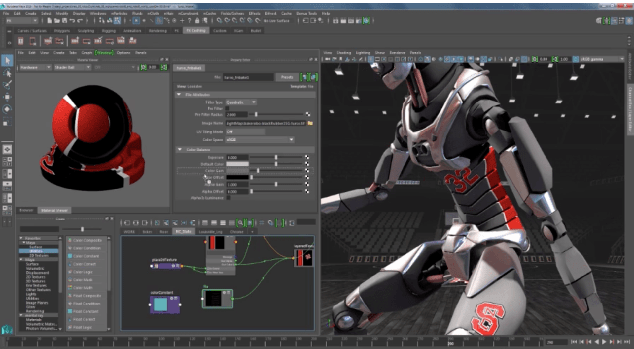
Task: Enable the Alpha Is Luminance checkbox
Action: click(x=229, y=198)
